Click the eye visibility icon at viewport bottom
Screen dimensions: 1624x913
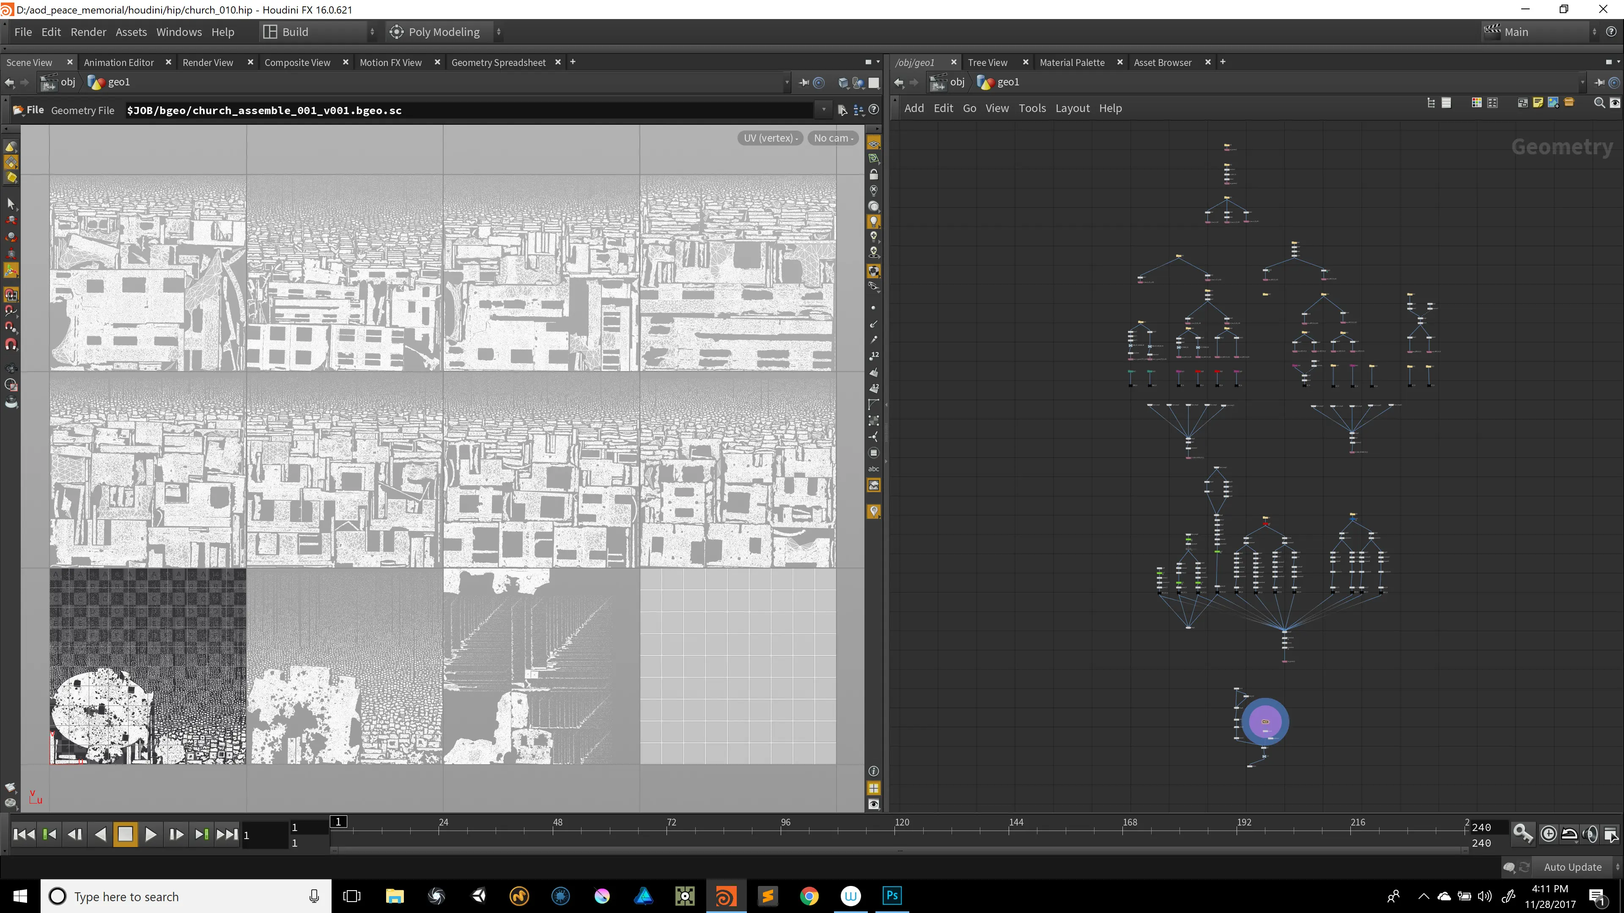[x=873, y=805]
